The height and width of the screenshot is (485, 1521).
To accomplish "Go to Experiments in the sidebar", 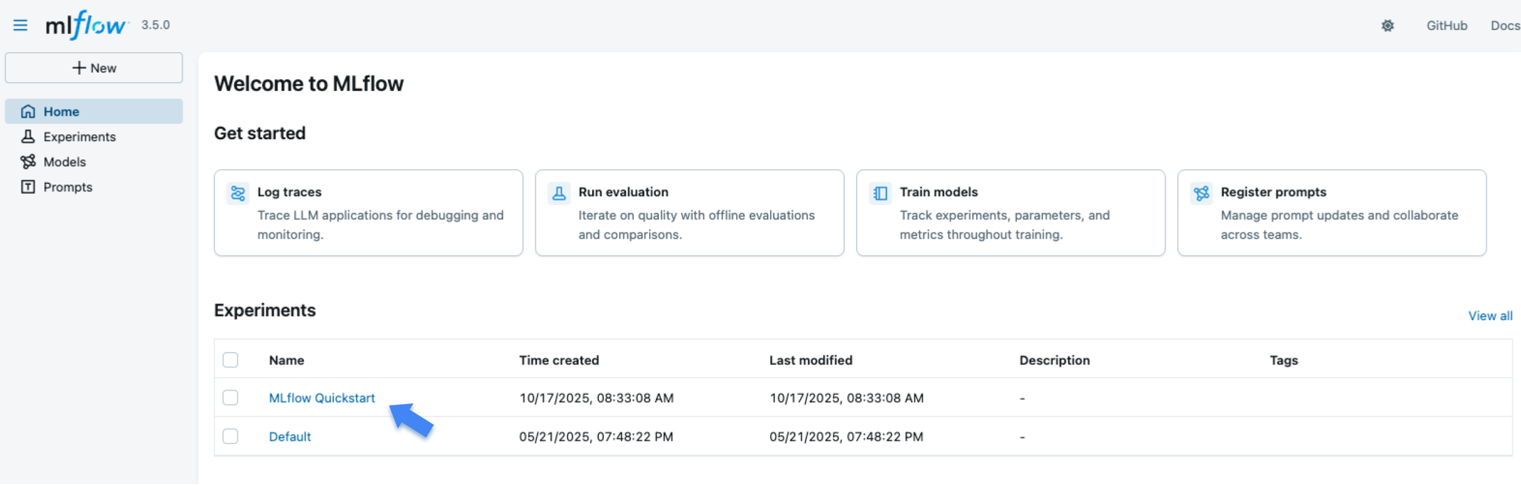I will coord(94,137).
